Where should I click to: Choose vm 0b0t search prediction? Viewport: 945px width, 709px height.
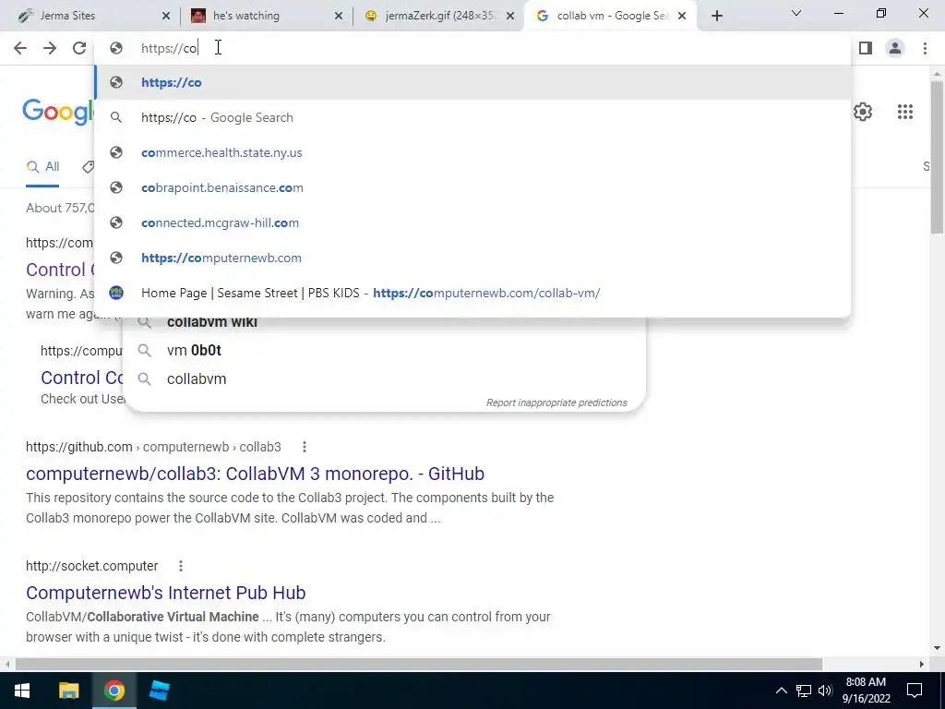(x=194, y=350)
